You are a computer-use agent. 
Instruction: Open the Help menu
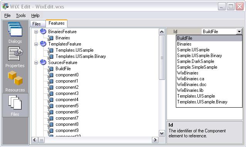click(35, 15)
